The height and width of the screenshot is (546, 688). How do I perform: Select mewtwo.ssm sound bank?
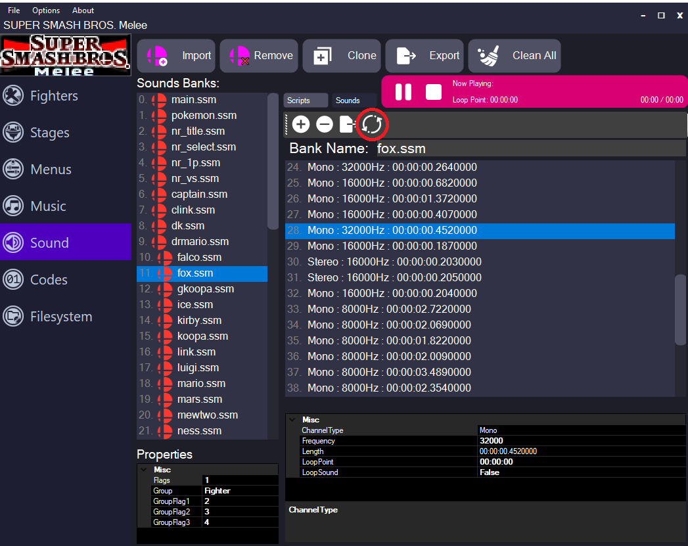click(202, 415)
